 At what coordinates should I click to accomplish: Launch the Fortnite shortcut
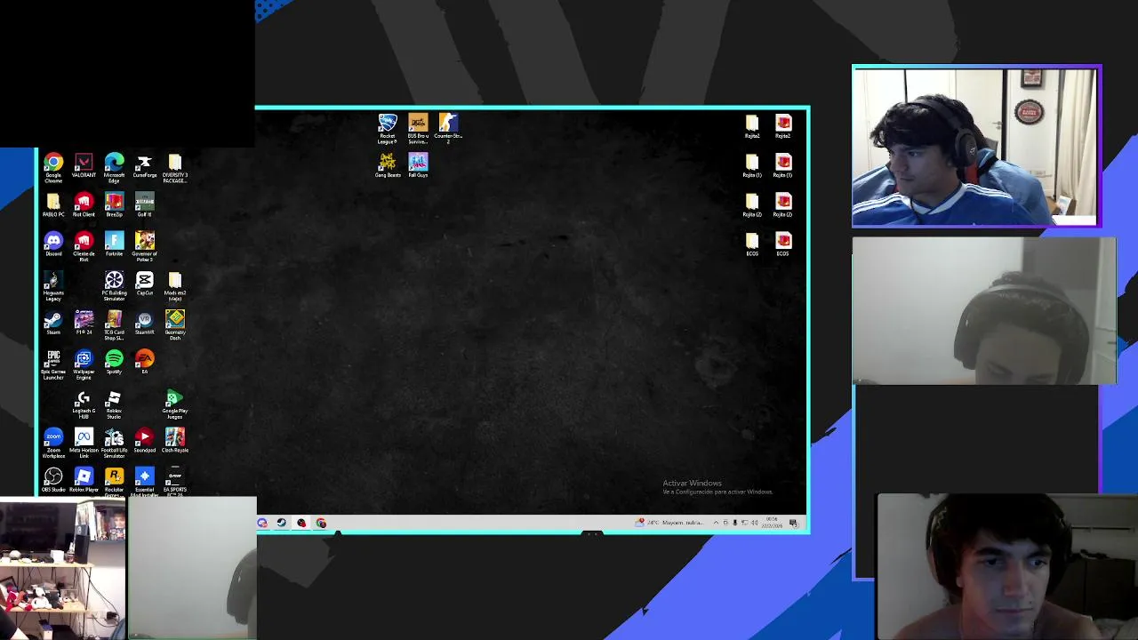[x=114, y=244]
